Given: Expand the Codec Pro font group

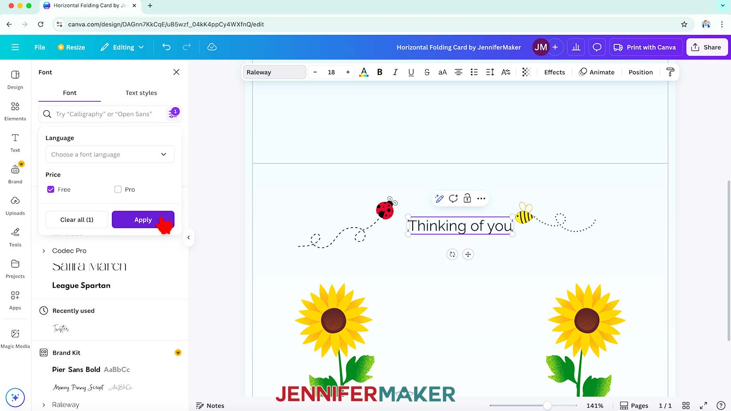Looking at the screenshot, I should click(x=44, y=251).
